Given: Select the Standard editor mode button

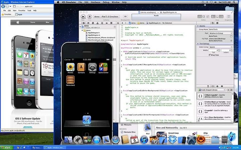Looking at the screenshot, I should [x=199, y=17].
